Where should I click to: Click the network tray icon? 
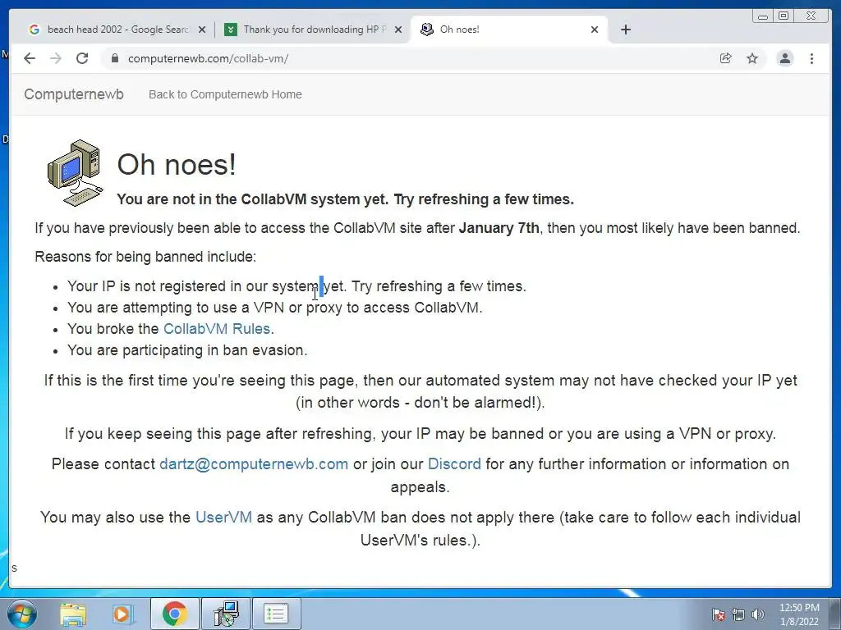[x=738, y=614]
